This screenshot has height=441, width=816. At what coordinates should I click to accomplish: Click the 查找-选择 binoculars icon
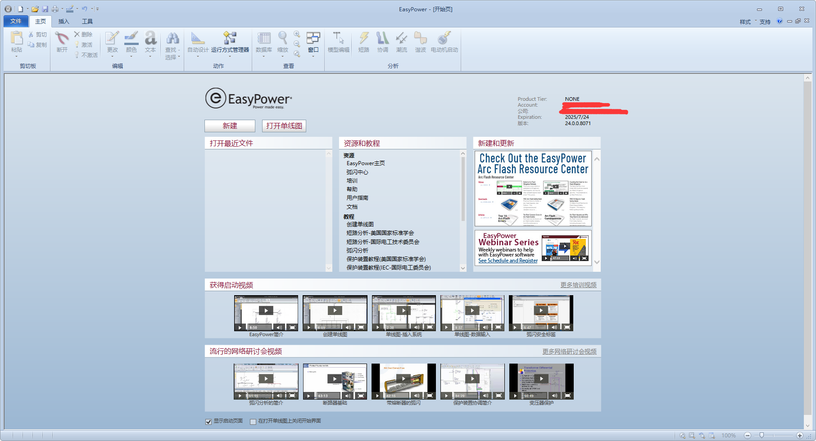click(172, 38)
